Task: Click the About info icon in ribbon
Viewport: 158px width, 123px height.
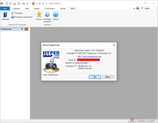Action: point(55,16)
